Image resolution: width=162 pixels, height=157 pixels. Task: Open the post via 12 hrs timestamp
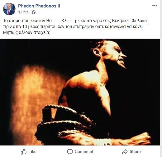[x=23, y=12]
